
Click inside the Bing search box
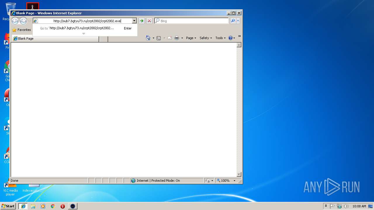coord(192,21)
